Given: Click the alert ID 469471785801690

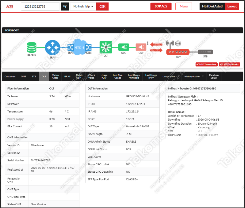Looking at the screenshot, I should 180,104.
